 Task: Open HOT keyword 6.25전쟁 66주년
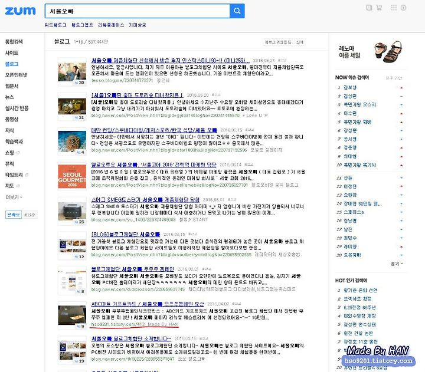(359, 307)
